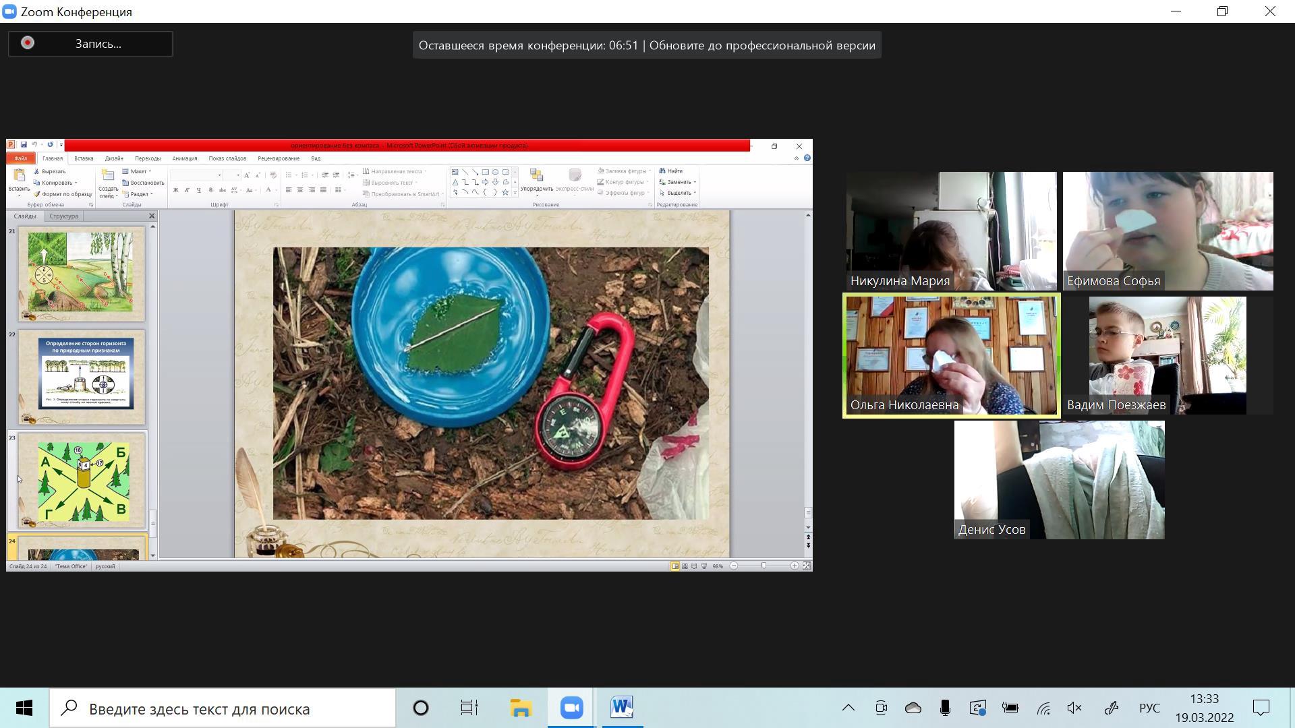The height and width of the screenshot is (728, 1295).
Task: Click the fit slide to window icon
Action: 806,566
